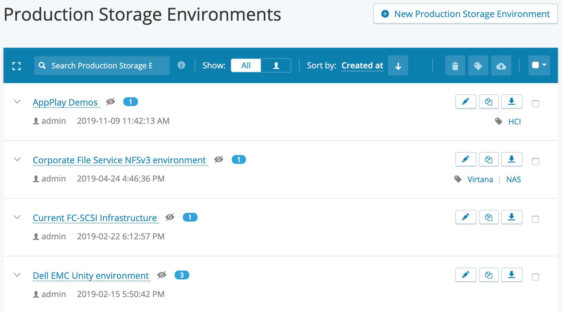Click the info icon beside search

click(x=181, y=65)
